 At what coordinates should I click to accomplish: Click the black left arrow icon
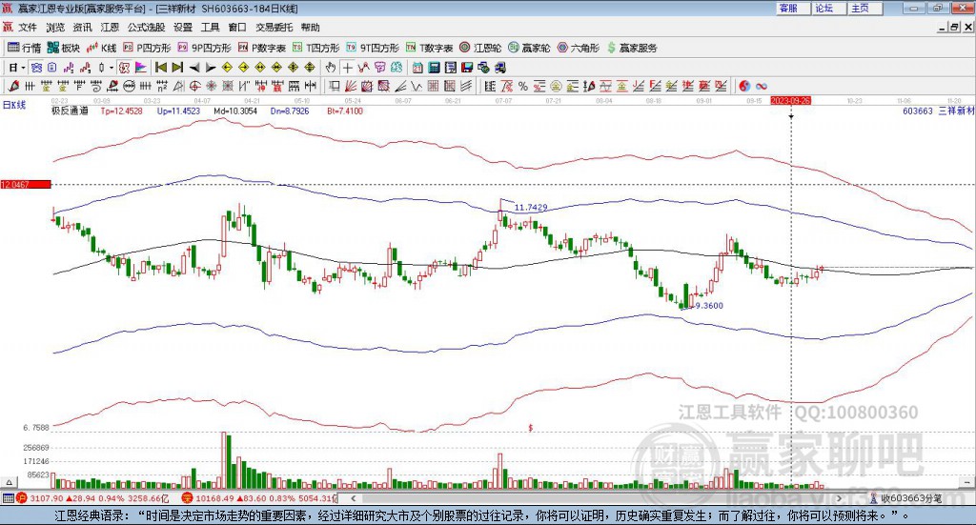coord(194,68)
